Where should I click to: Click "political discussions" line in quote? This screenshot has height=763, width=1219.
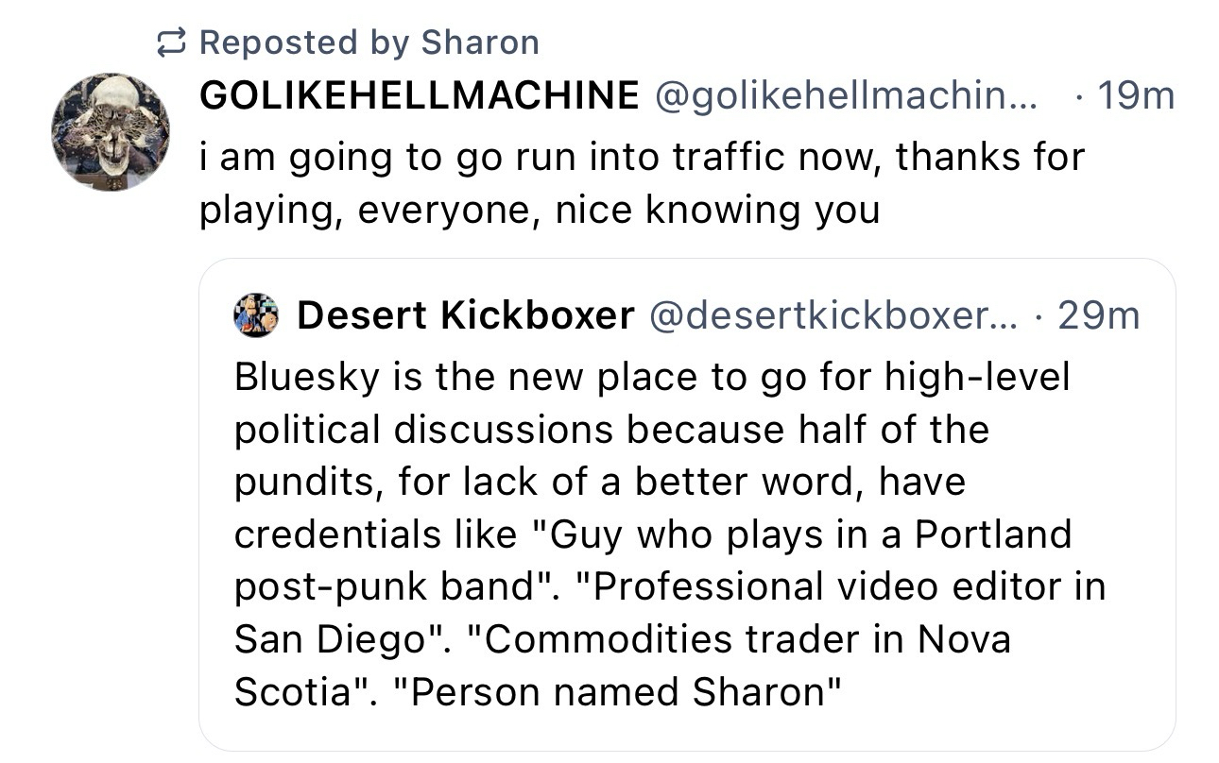pos(610,430)
